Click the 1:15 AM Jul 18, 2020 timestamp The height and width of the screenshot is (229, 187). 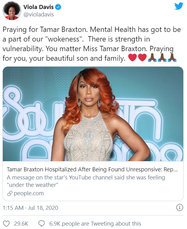tap(30, 208)
